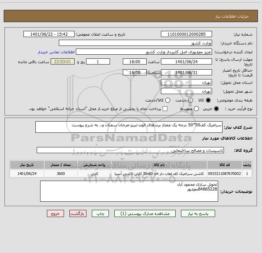The height and width of the screenshot is (253, 262).
Task: Click the نام دستگاه خریدار field وزارت کشور
Action: [135, 43]
